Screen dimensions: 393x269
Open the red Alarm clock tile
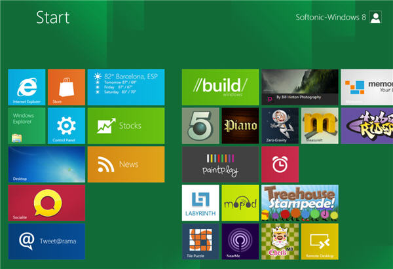click(x=279, y=164)
